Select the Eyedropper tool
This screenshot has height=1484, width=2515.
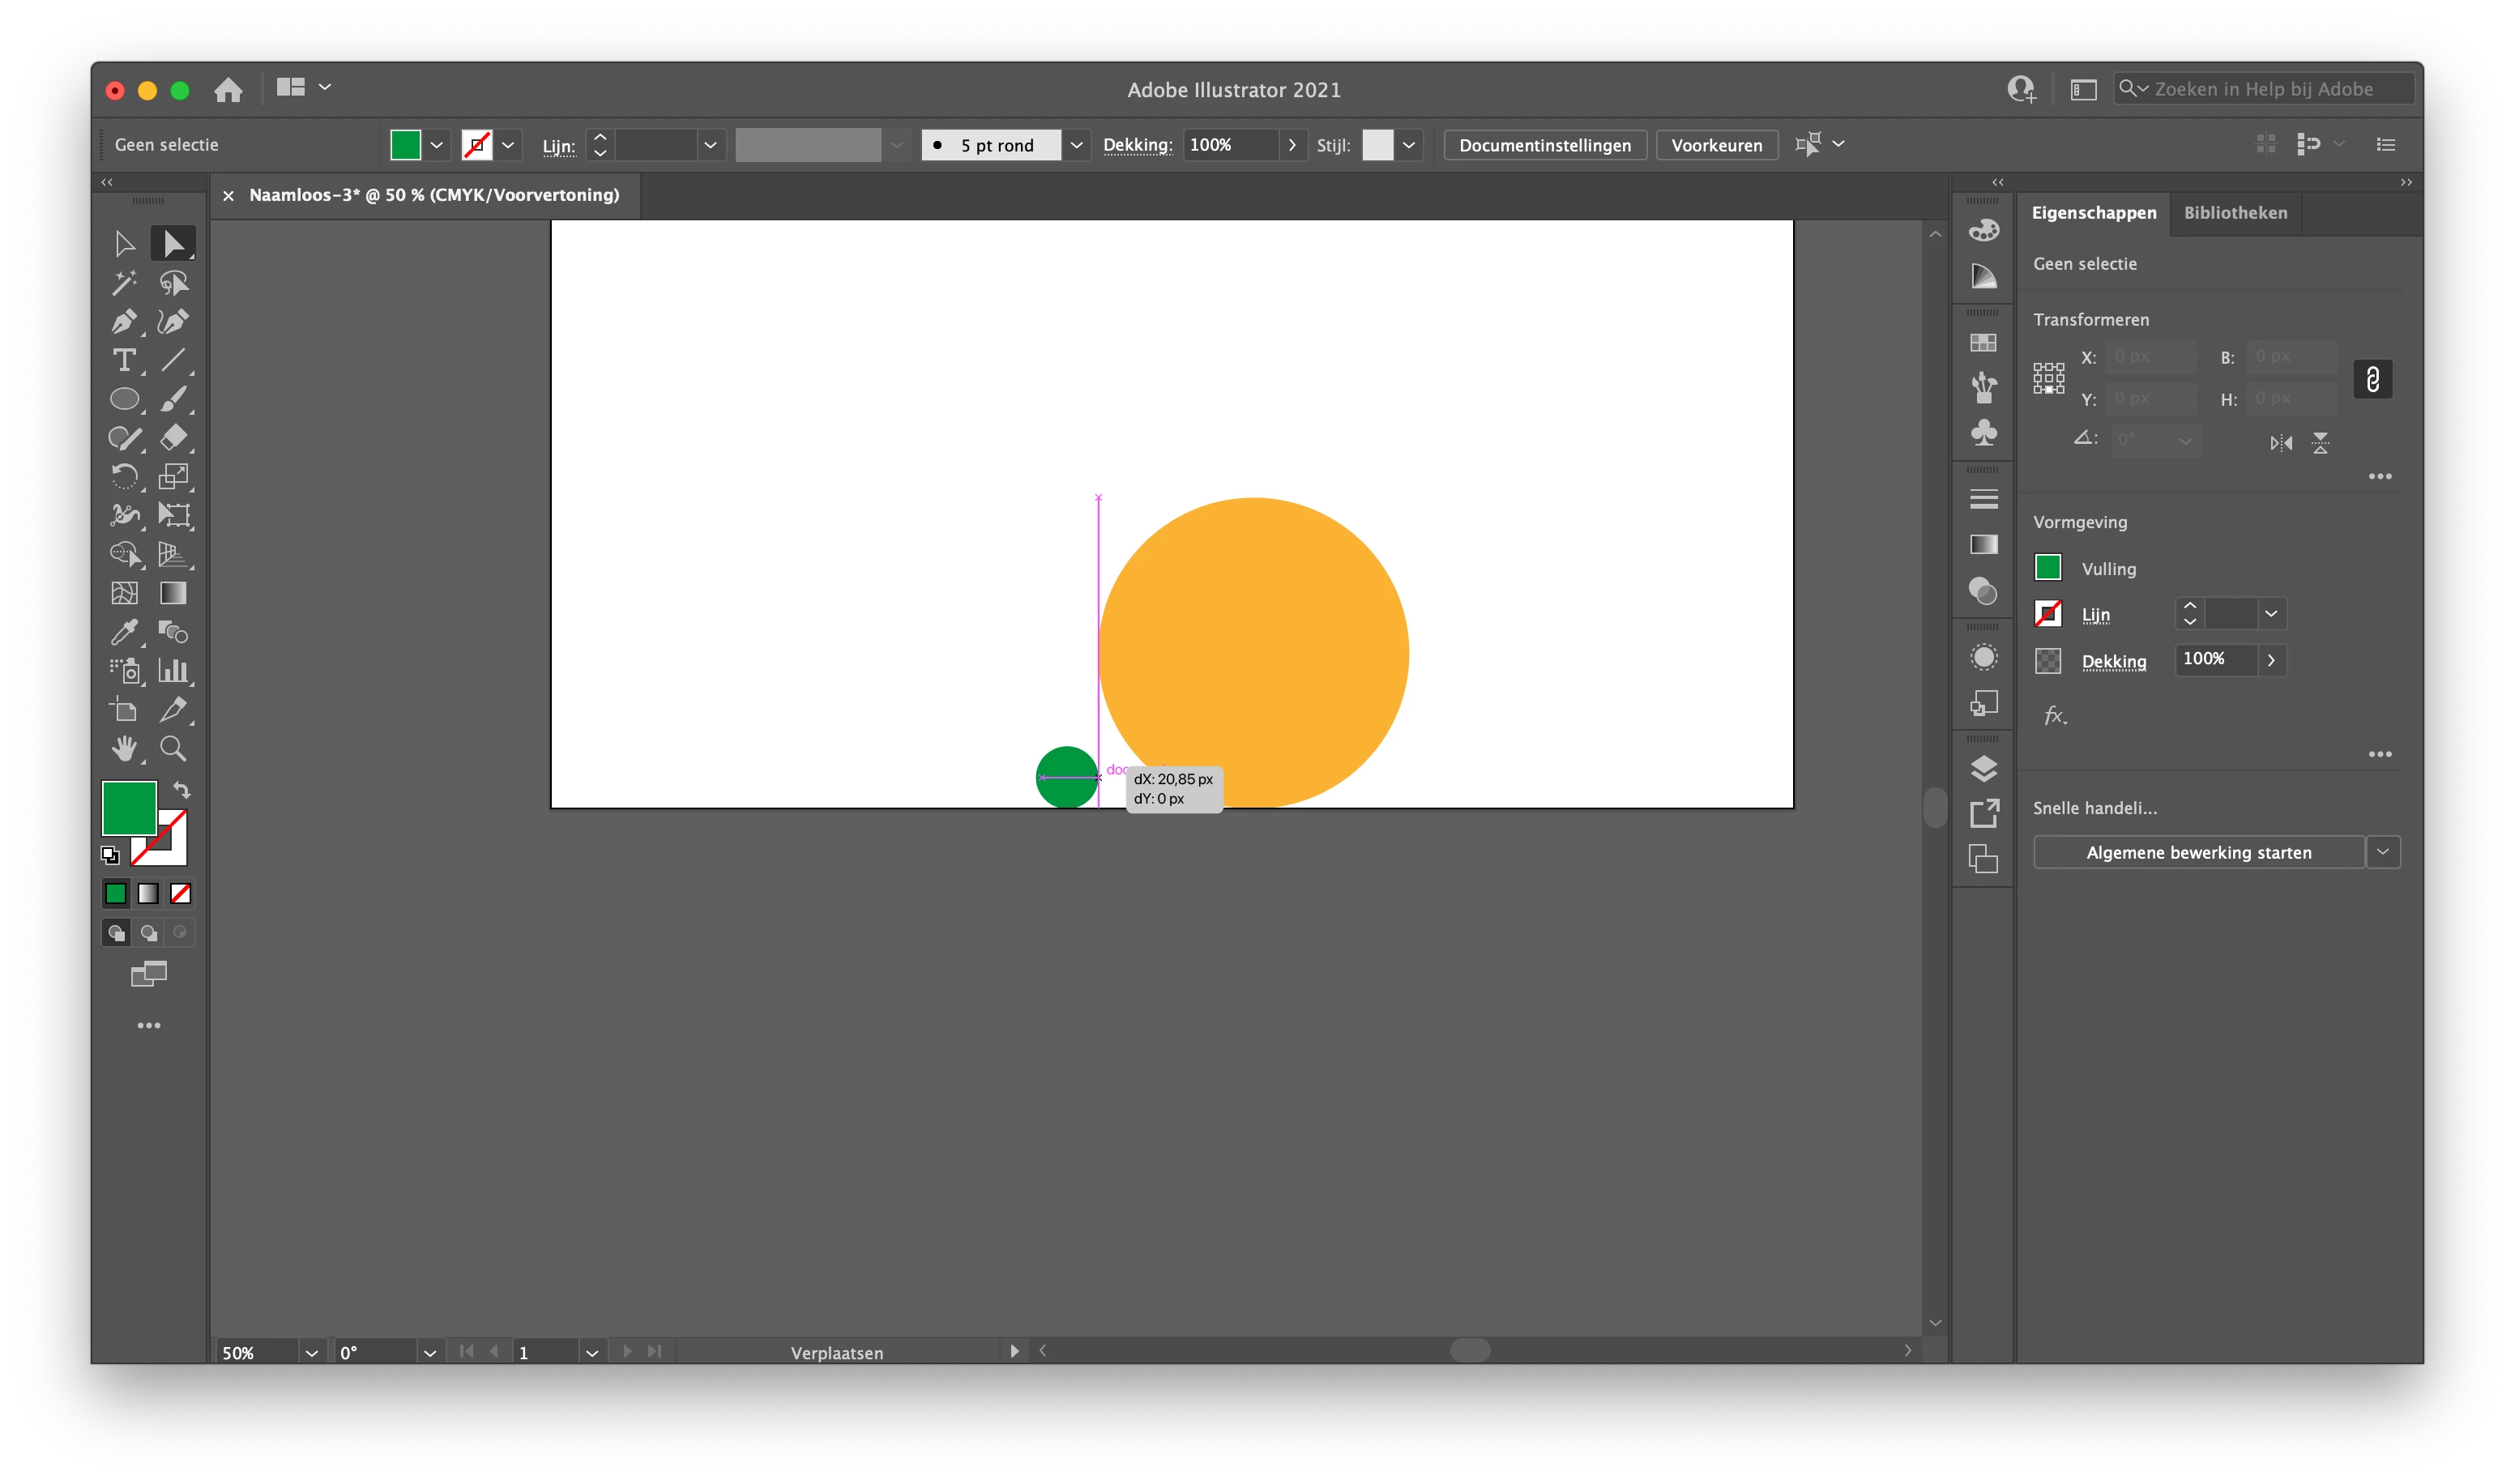point(124,632)
